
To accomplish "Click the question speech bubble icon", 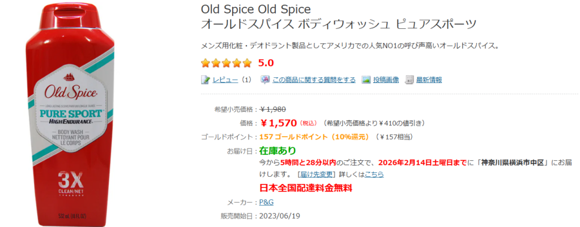I will (265, 80).
